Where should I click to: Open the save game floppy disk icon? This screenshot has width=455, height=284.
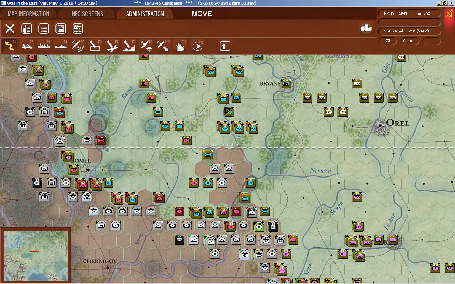61,28
